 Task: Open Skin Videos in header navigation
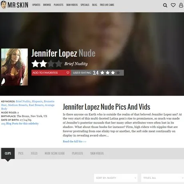(x=72, y=5)
